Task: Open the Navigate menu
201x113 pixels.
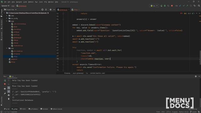Action: tap(19, 2)
